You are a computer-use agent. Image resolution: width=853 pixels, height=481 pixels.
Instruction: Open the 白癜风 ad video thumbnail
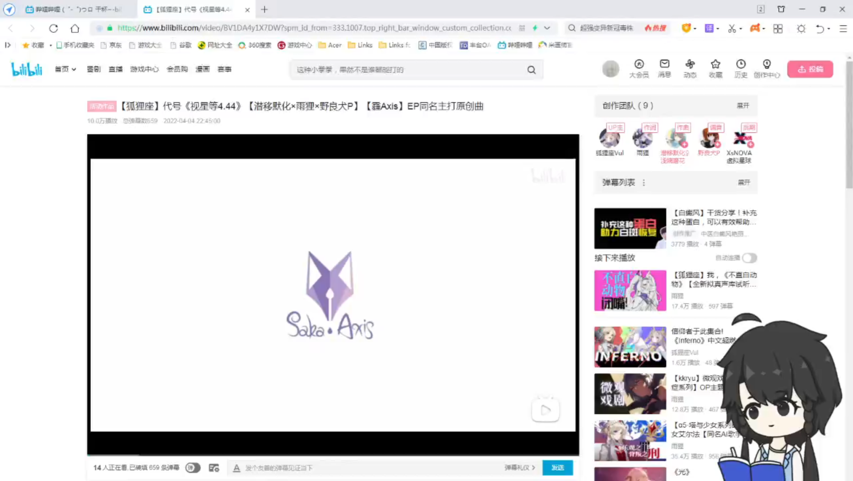click(x=630, y=228)
